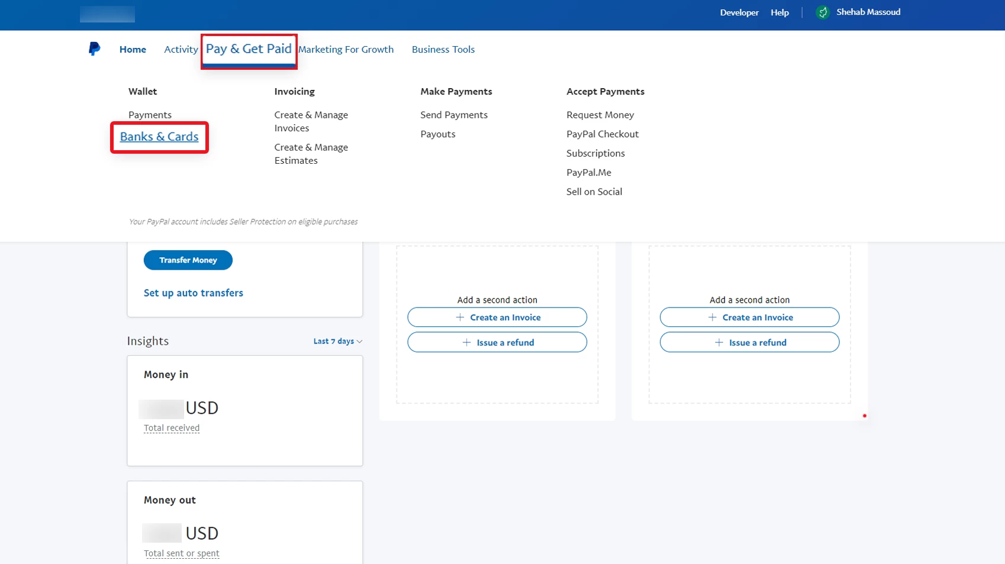Open the Developer link

pos(739,12)
